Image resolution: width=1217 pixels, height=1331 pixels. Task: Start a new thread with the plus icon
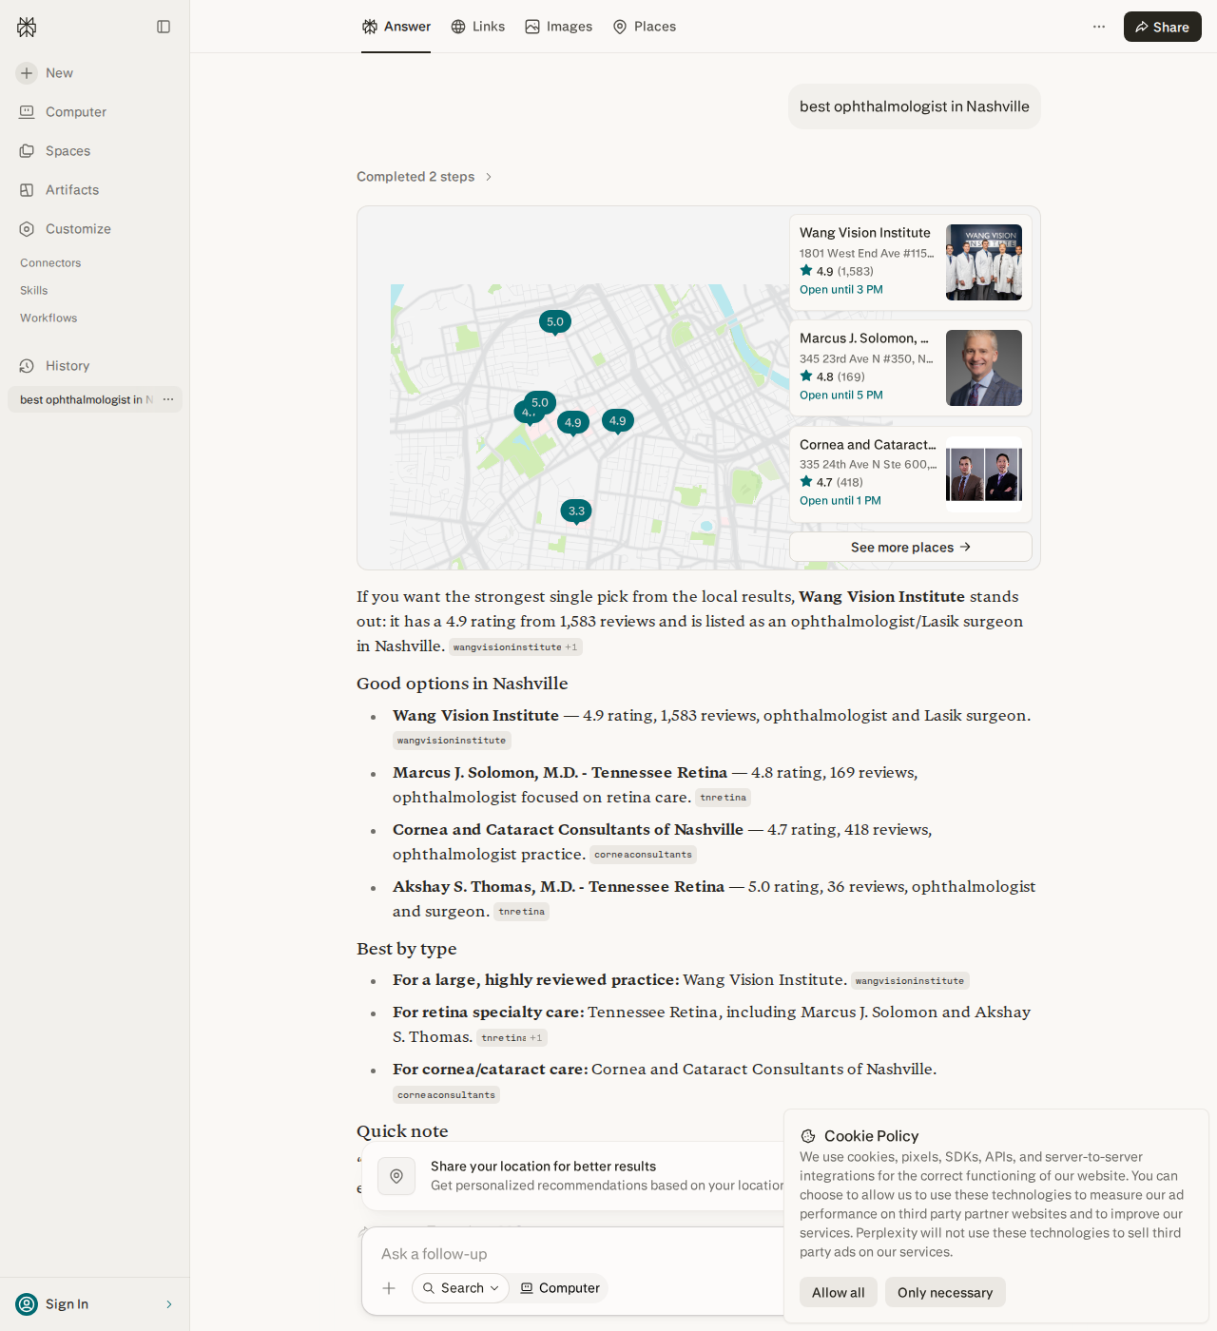27,73
